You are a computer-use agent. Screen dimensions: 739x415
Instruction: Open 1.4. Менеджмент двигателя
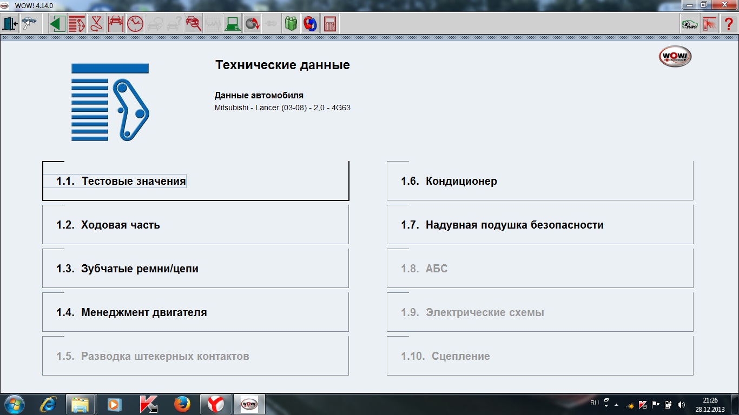[195, 312]
